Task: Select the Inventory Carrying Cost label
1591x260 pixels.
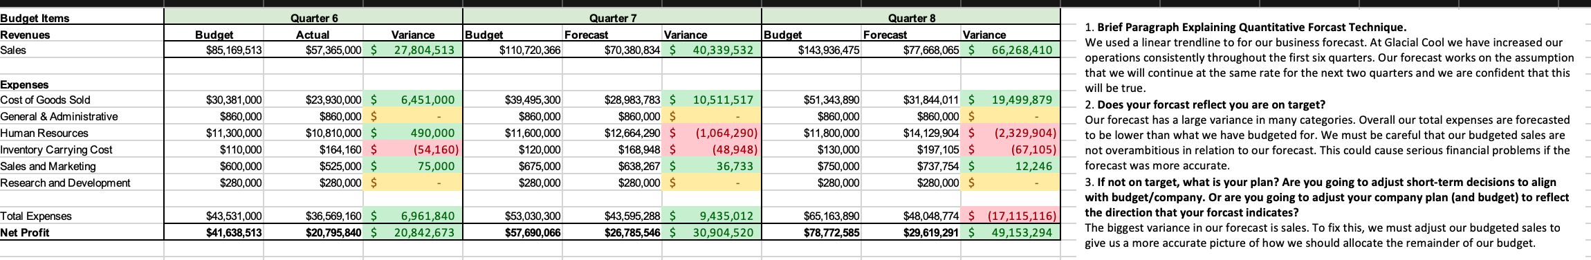Action: (x=82, y=150)
